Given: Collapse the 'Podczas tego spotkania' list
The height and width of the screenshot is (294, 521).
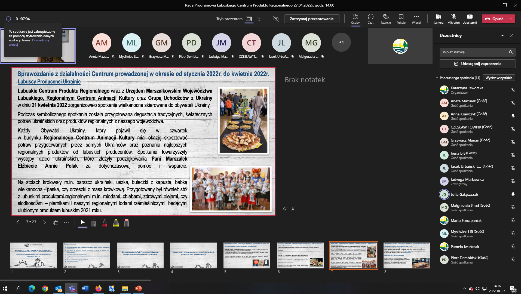Looking at the screenshot, I should pyautogui.click(x=437, y=78).
